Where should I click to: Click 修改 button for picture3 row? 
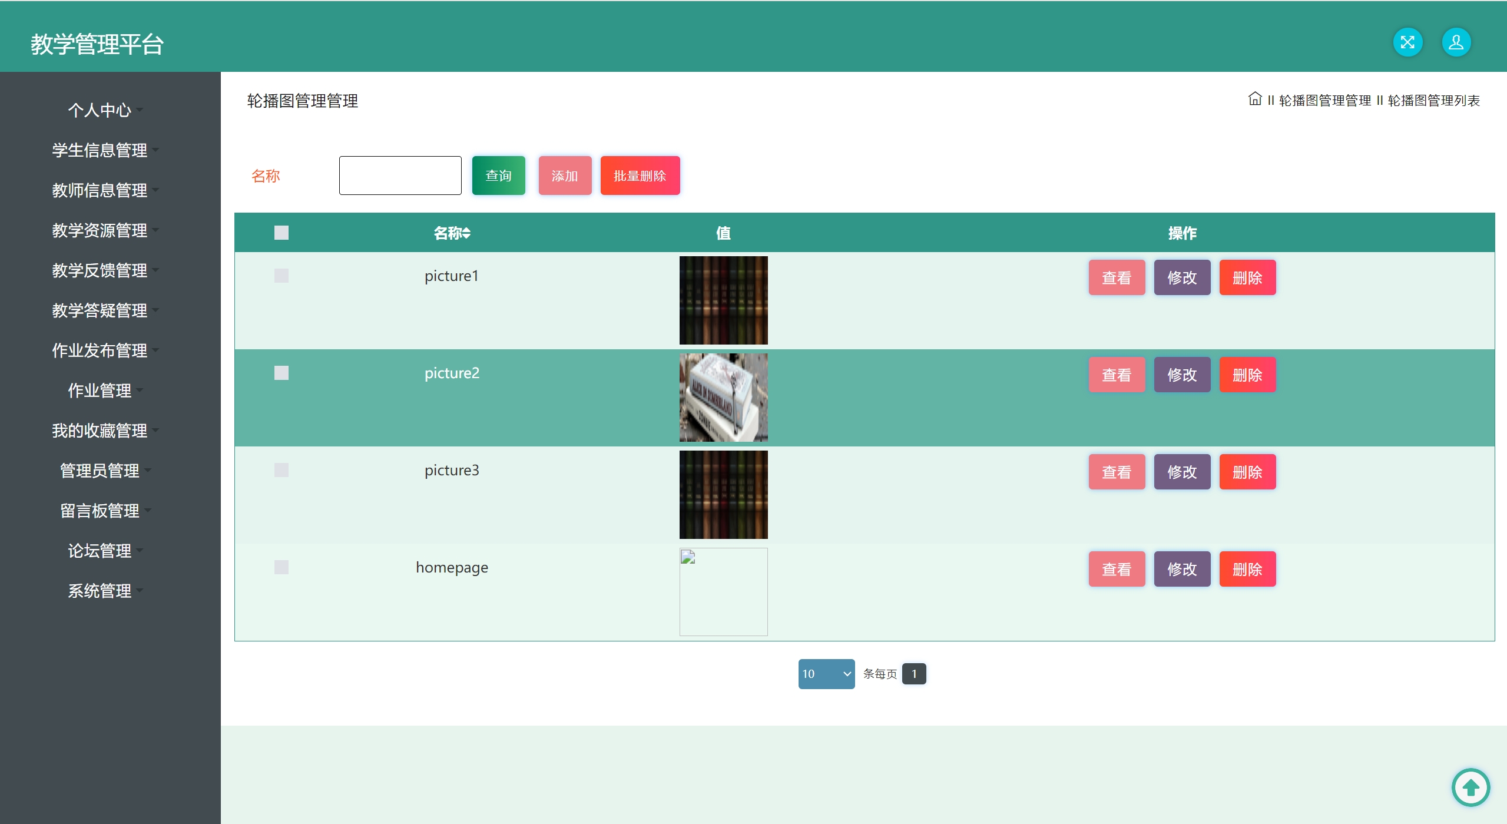point(1181,472)
